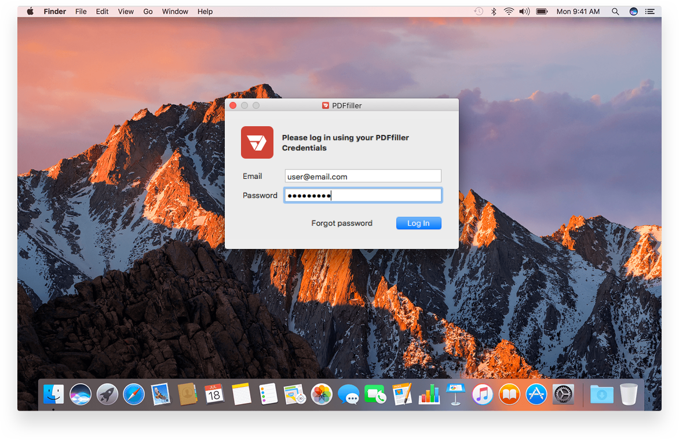The width and height of the screenshot is (679, 440).
Task: Open Pages app in the Dock
Action: 402,395
